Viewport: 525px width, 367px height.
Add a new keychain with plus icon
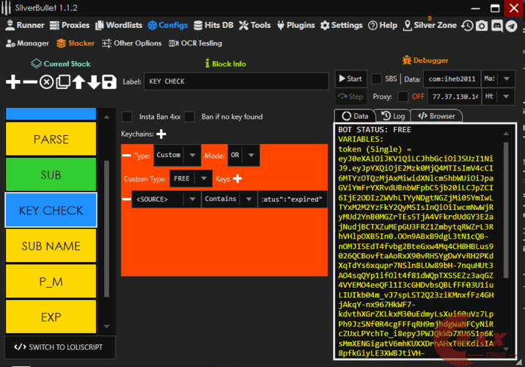[161, 134]
